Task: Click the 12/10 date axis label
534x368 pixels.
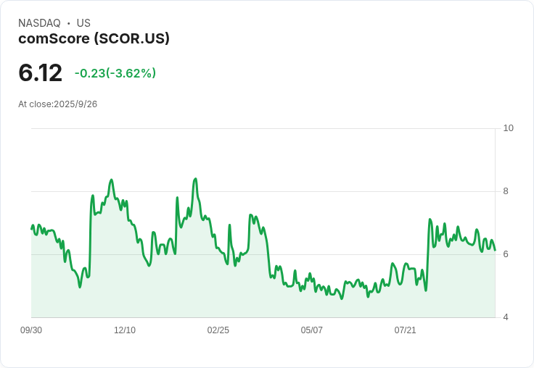Action: 125,330
